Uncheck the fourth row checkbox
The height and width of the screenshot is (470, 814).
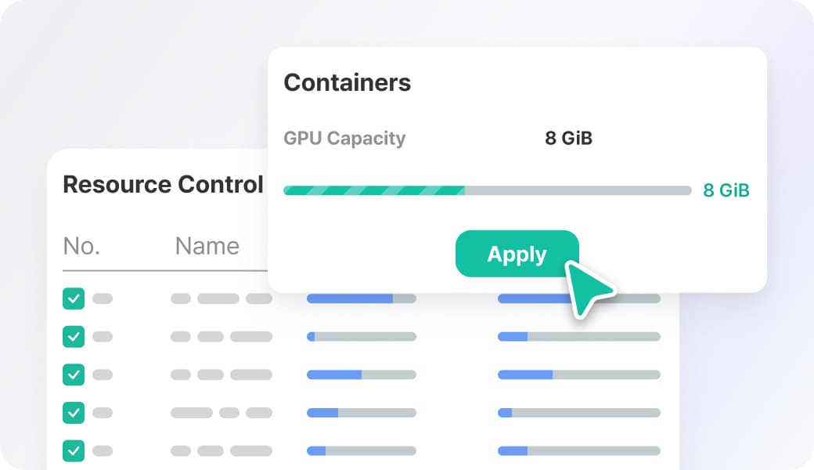coord(74,412)
